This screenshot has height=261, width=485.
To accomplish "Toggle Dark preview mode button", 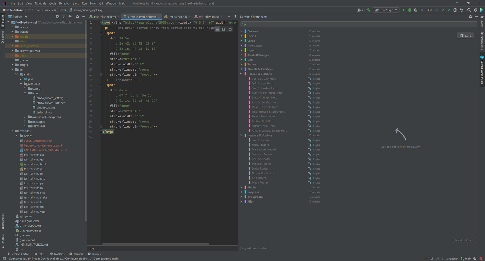I will coord(465,35).
